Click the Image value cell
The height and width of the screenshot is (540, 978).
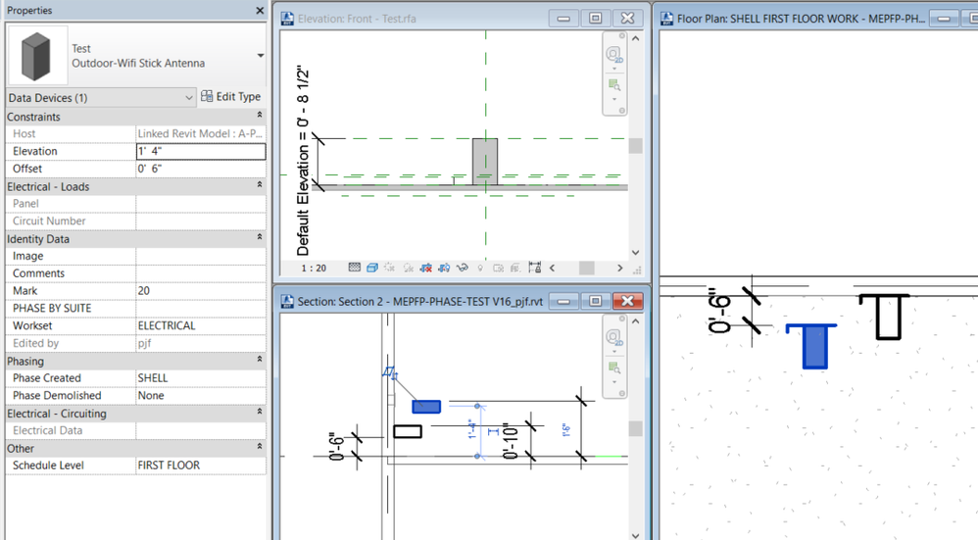pos(201,256)
